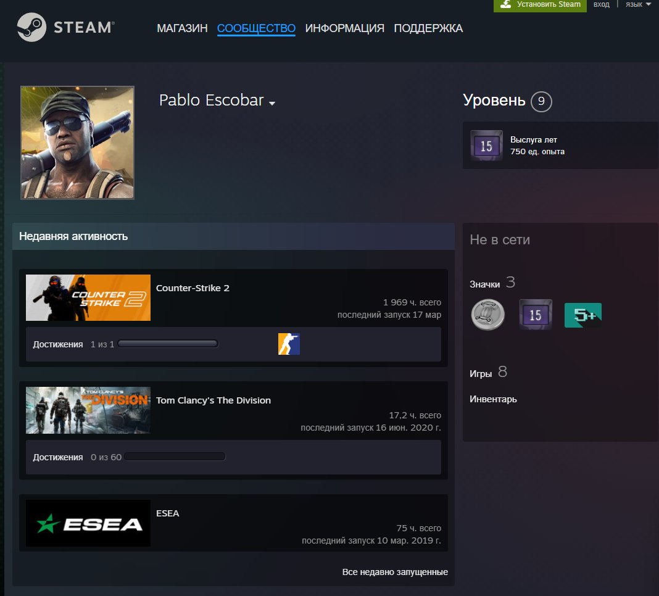Click the вход login link
The image size is (659, 596).
[602, 4]
